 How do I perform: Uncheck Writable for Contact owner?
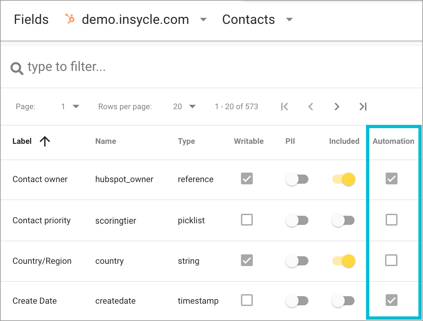247,179
